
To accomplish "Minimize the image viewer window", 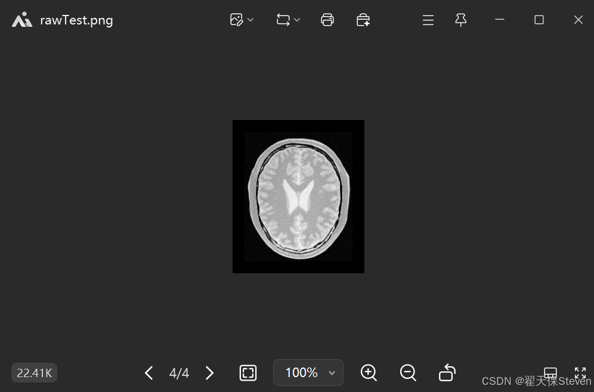I will pos(500,19).
